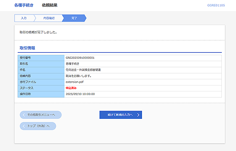Click the 件名 row label
This screenshot has width=236, height=151.
point(22,70)
